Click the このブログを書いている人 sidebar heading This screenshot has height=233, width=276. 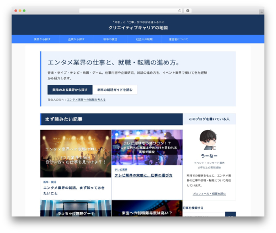(209, 119)
